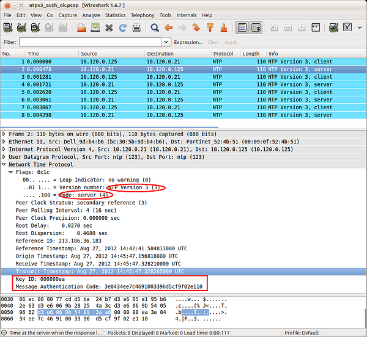Click the Expression... button
The height and width of the screenshot is (337, 367).
[x=188, y=42]
